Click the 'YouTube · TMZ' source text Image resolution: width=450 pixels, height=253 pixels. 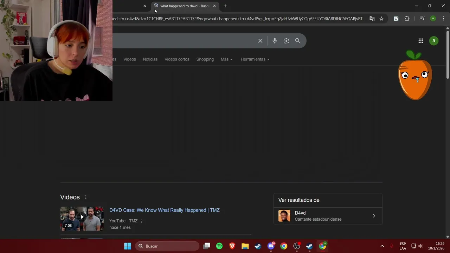tap(123, 221)
